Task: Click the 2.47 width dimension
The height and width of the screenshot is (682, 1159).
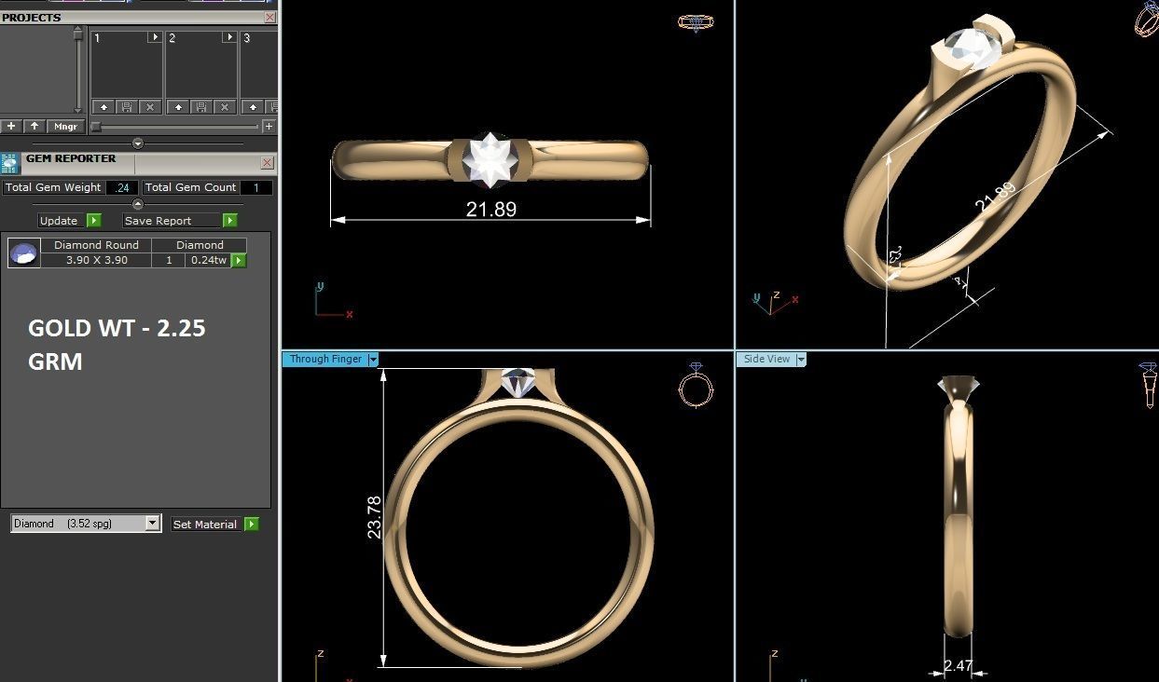Action: click(958, 666)
